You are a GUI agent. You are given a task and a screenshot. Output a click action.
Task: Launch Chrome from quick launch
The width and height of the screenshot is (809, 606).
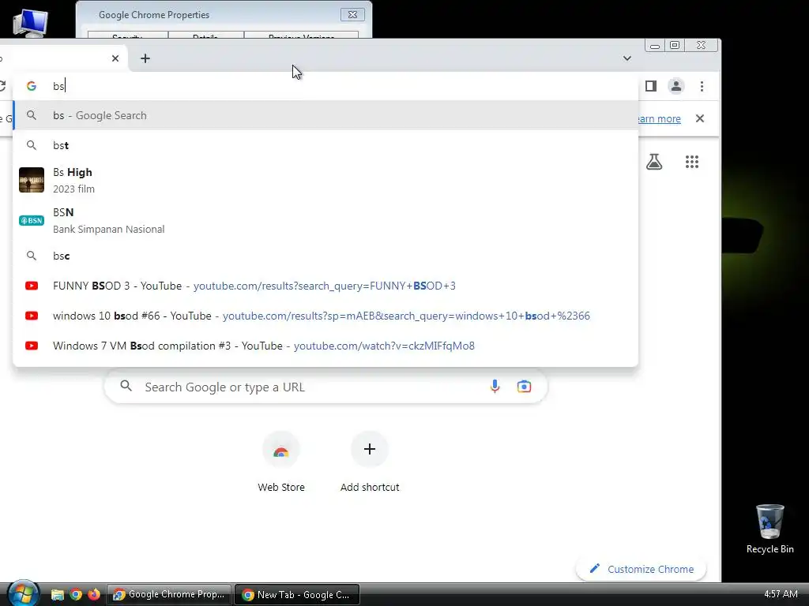tap(76, 595)
